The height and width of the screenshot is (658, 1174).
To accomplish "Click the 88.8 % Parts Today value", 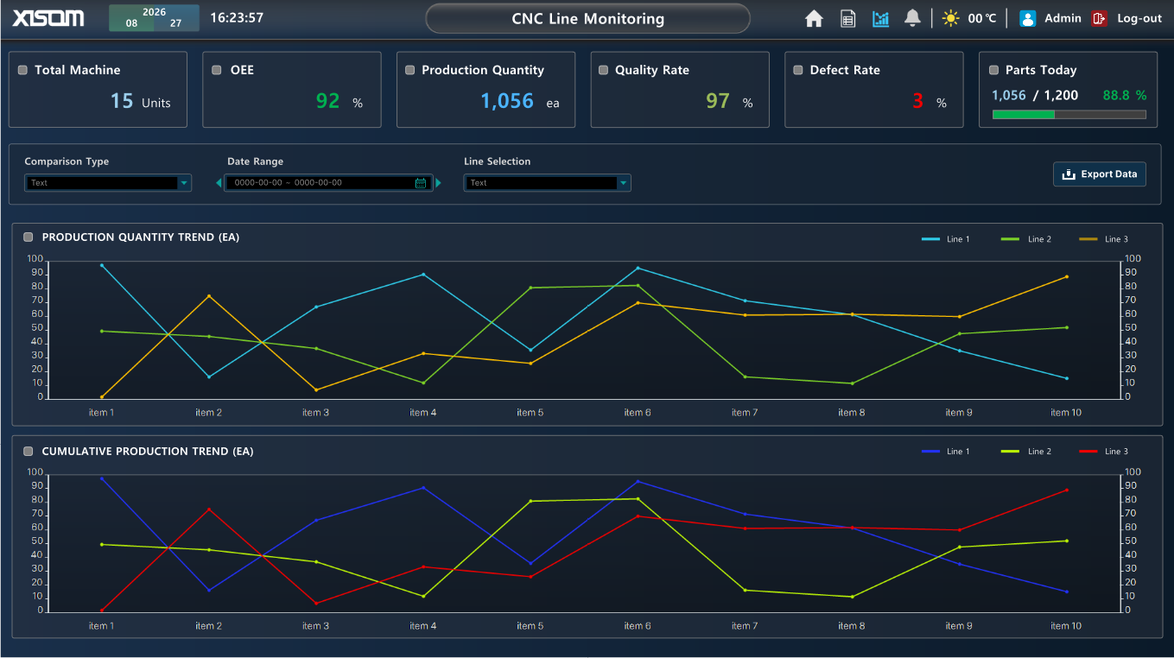I will click(1125, 96).
